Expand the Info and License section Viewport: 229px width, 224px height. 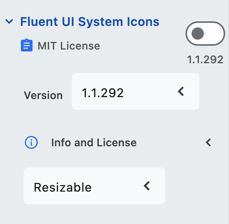[118, 142]
